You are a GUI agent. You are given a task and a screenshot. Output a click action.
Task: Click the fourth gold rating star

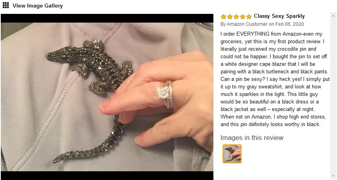[x=243, y=17]
